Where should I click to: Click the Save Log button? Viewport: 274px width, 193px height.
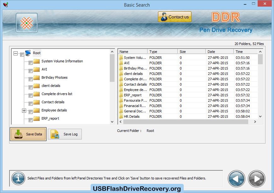click(x=65, y=134)
